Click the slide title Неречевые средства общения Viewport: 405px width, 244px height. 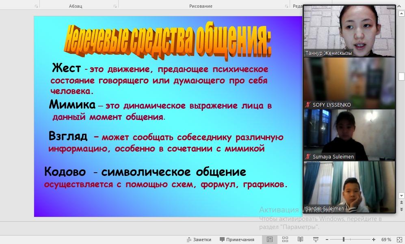167,41
